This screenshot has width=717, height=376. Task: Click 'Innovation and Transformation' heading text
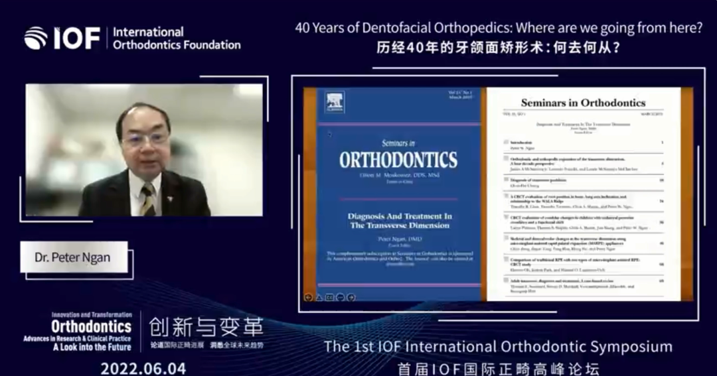tap(92, 315)
